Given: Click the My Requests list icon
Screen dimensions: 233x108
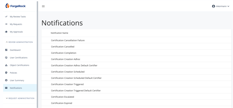Looking at the screenshot, I should click(6, 24).
